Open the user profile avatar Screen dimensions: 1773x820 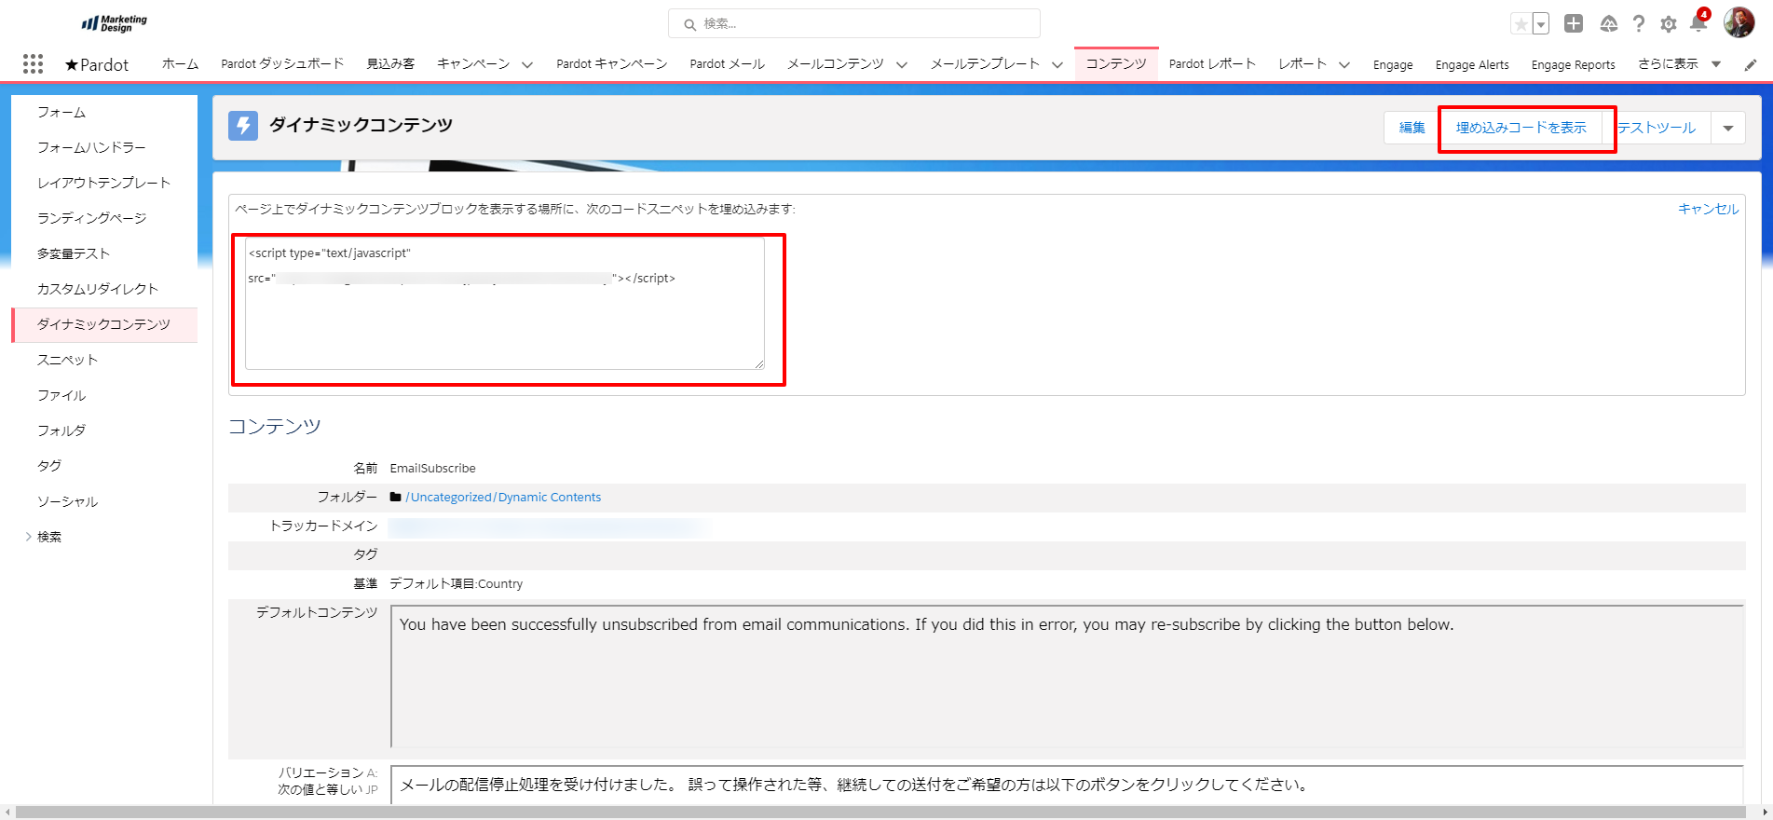click(1739, 22)
